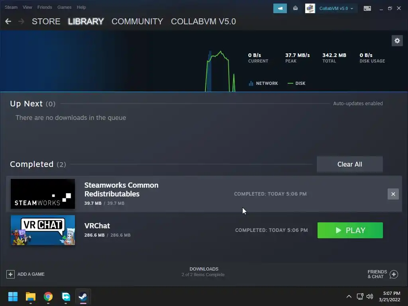Open the Help menu
The image size is (408, 306).
(81, 7)
